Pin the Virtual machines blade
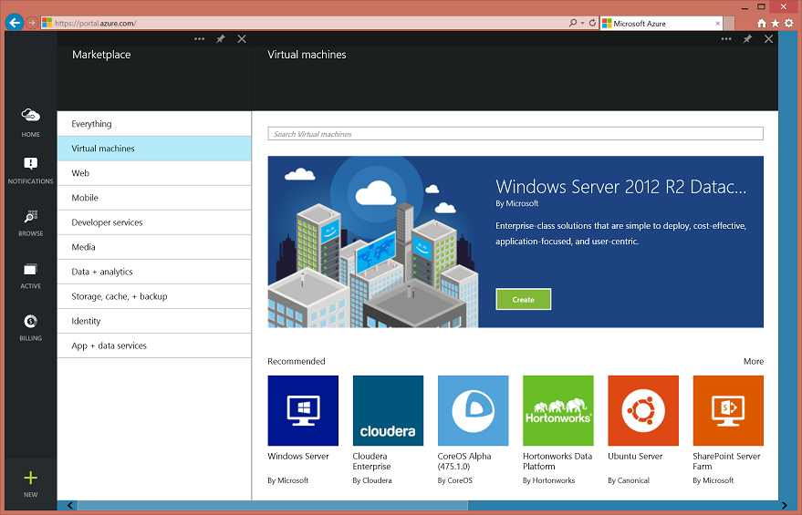 [747, 39]
